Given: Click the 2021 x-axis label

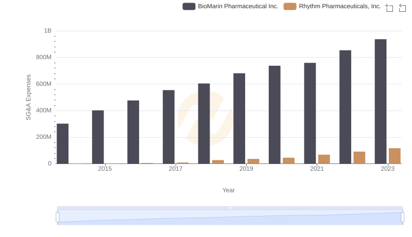Looking at the screenshot, I should point(317,169).
